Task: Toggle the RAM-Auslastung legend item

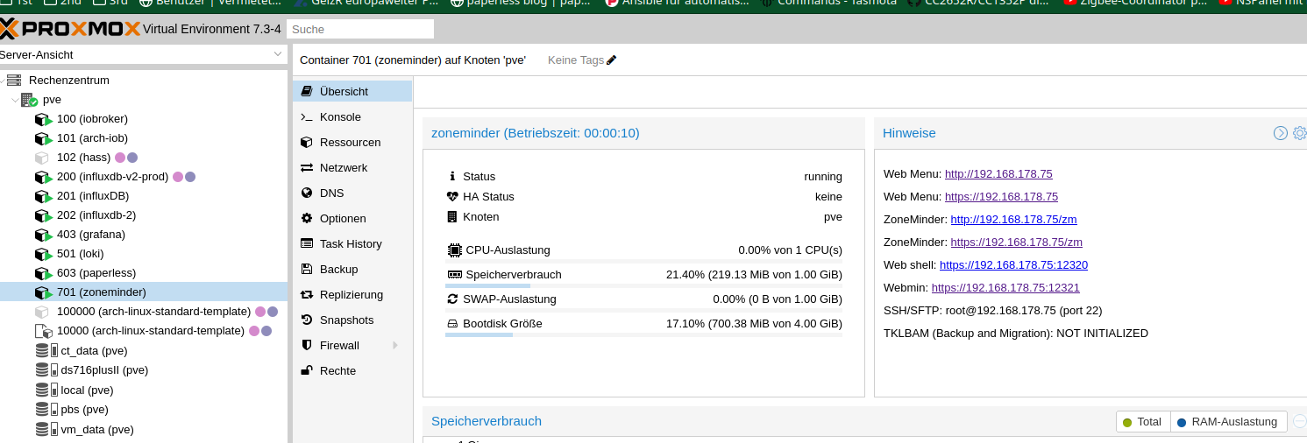Action: (x=1228, y=422)
